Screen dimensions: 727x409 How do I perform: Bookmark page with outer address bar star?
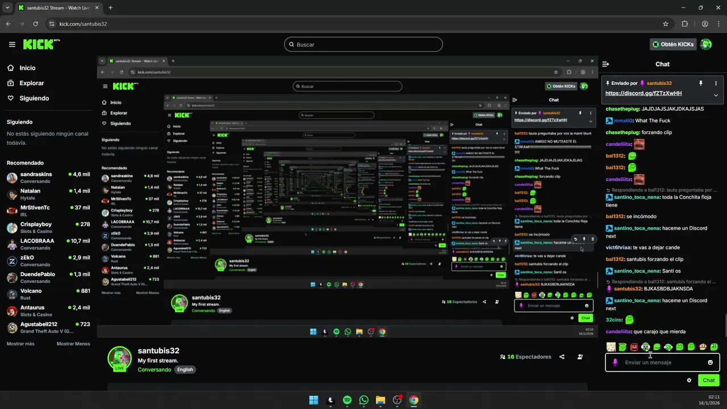(666, 24)
